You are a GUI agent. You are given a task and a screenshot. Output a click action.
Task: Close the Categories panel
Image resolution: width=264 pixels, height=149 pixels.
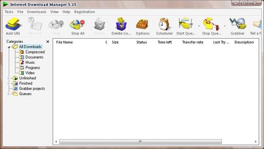tap(48, 42)
